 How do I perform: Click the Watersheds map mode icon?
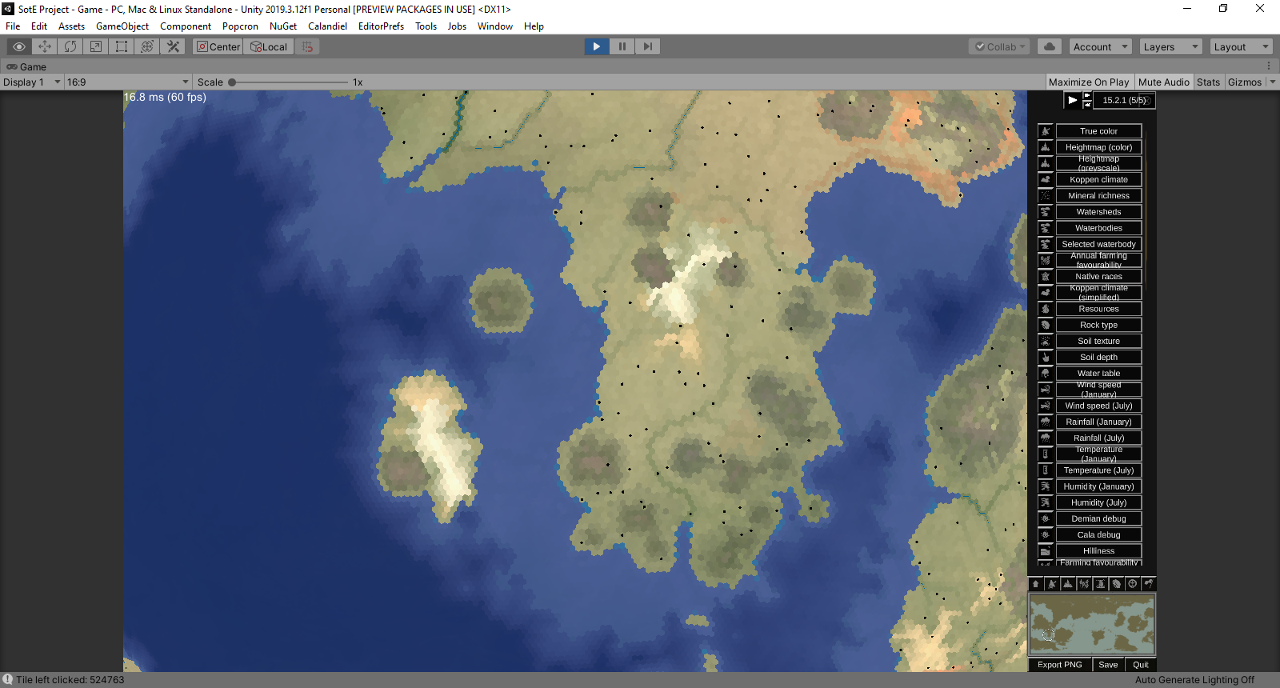click(1046, 212)
